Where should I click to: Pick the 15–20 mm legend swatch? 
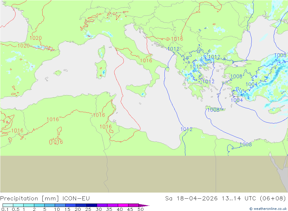click(x=71, y=205)
